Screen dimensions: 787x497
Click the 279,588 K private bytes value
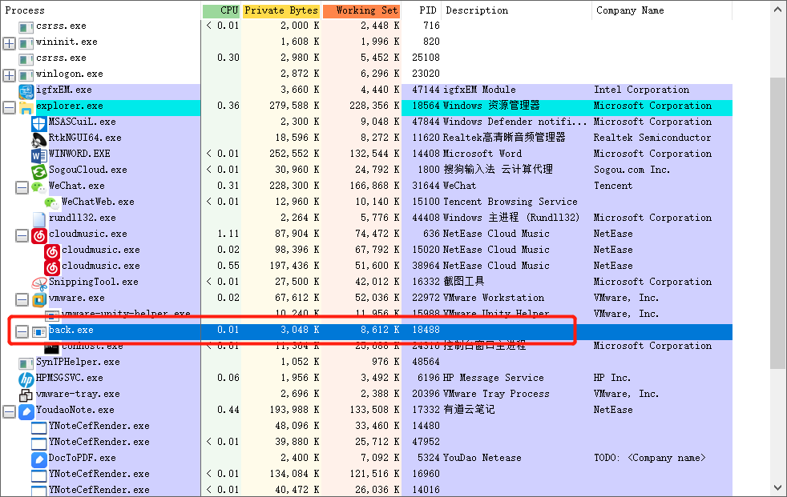[x=294, y=106]
